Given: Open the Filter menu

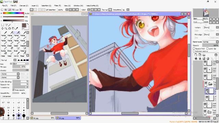Looking at the screenshot, I should point(57,6).
